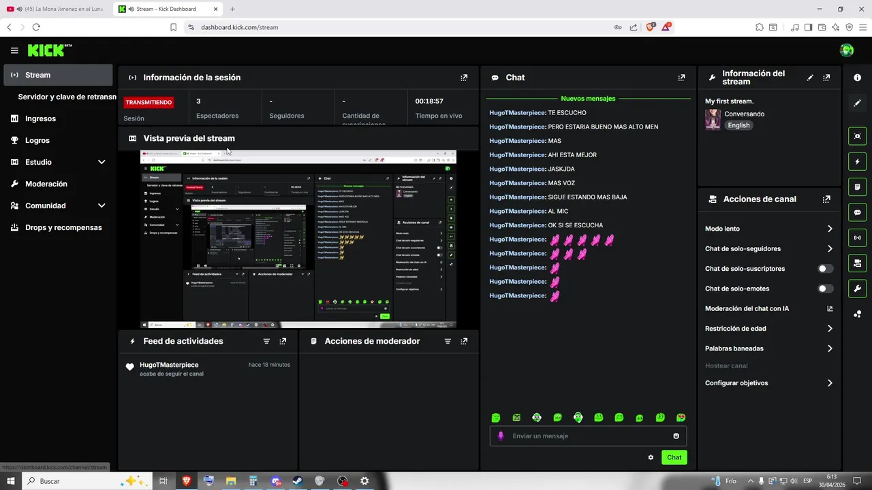This screenshot has height=490, width=872.
Task: Pop out the Acciones de canal panel
Action: [826, 199]
